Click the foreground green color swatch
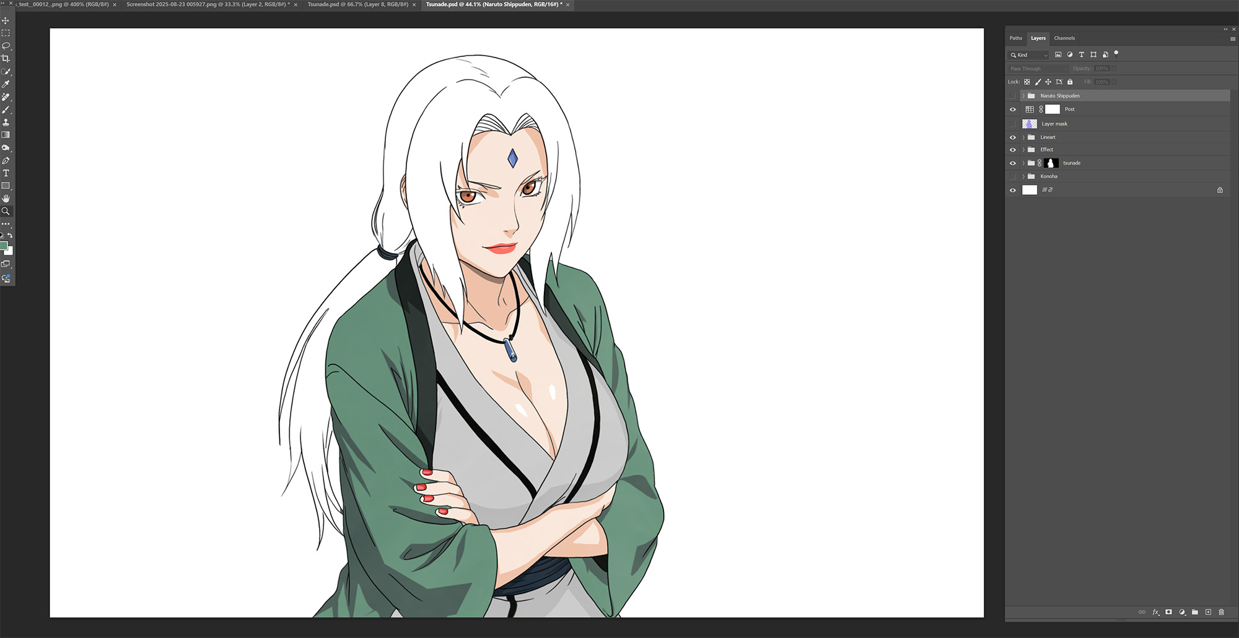The width and height of the screenshot is (1239, 638). point(3,246)
